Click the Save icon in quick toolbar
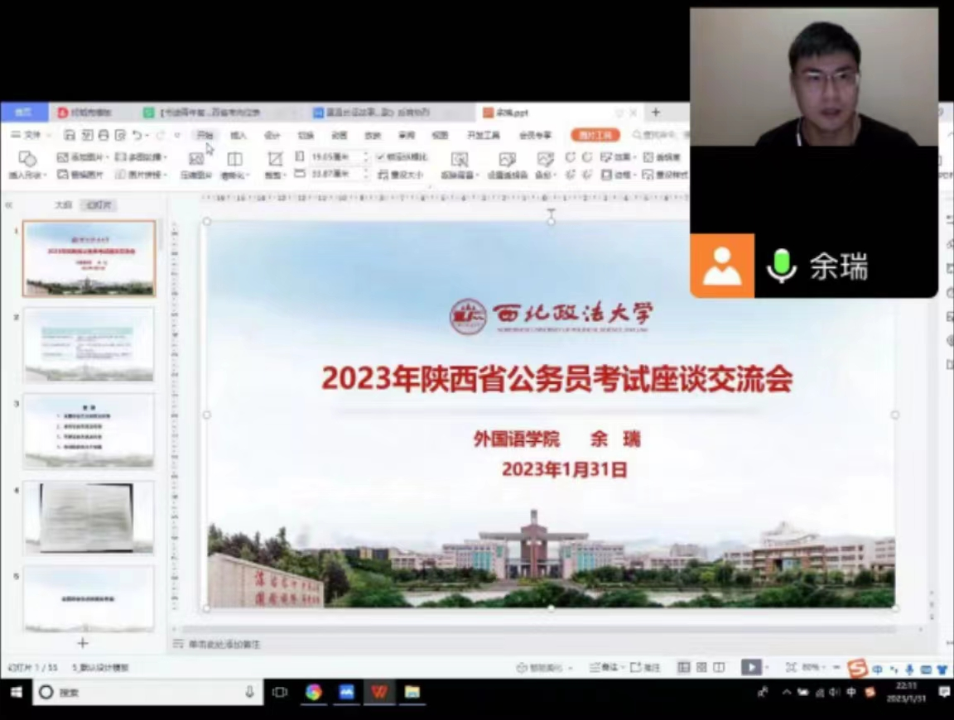This screenshot has height=720, width=954. 70,135
